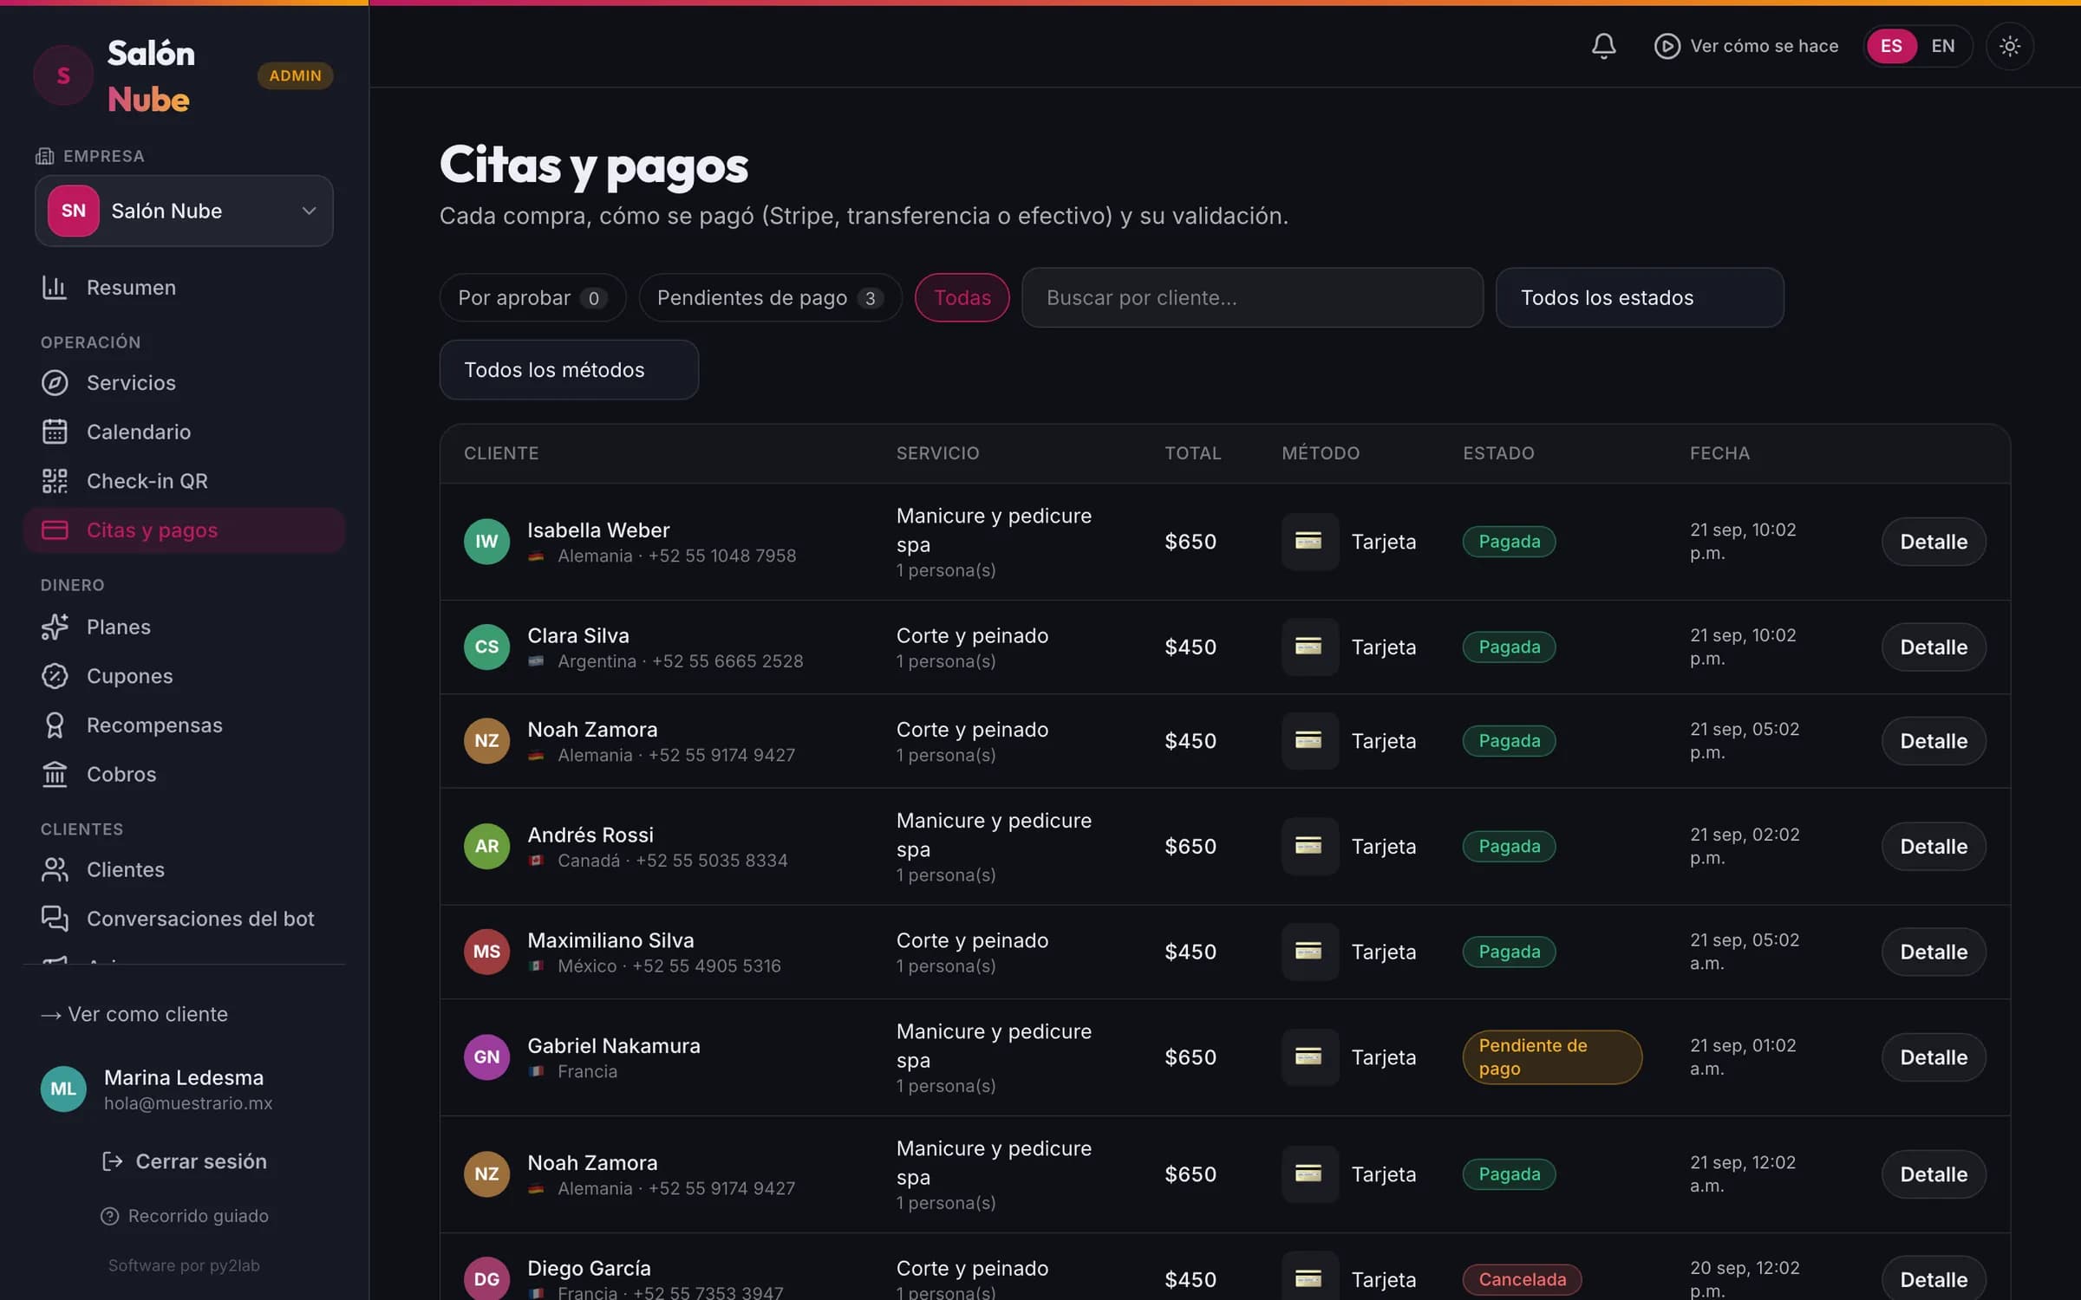Click the Pendiente de pago status badge
Image resolution: width=2081 pixels, height=1300 pixels.
[x=1551, y=1057]
